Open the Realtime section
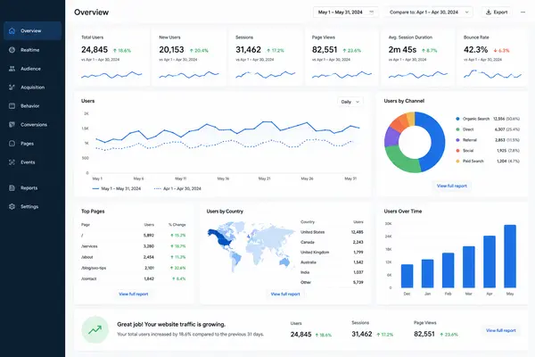This screenshot has height=357, width=535. pyautogui.click(x=33, y=50)
